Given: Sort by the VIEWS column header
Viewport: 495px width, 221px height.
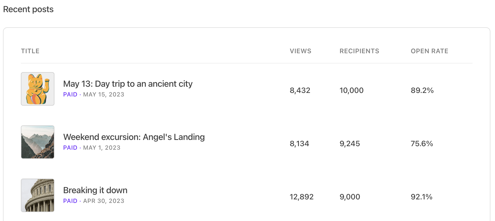Looking at the screenshot, I should pyautogui.click(x=300, y=51).
